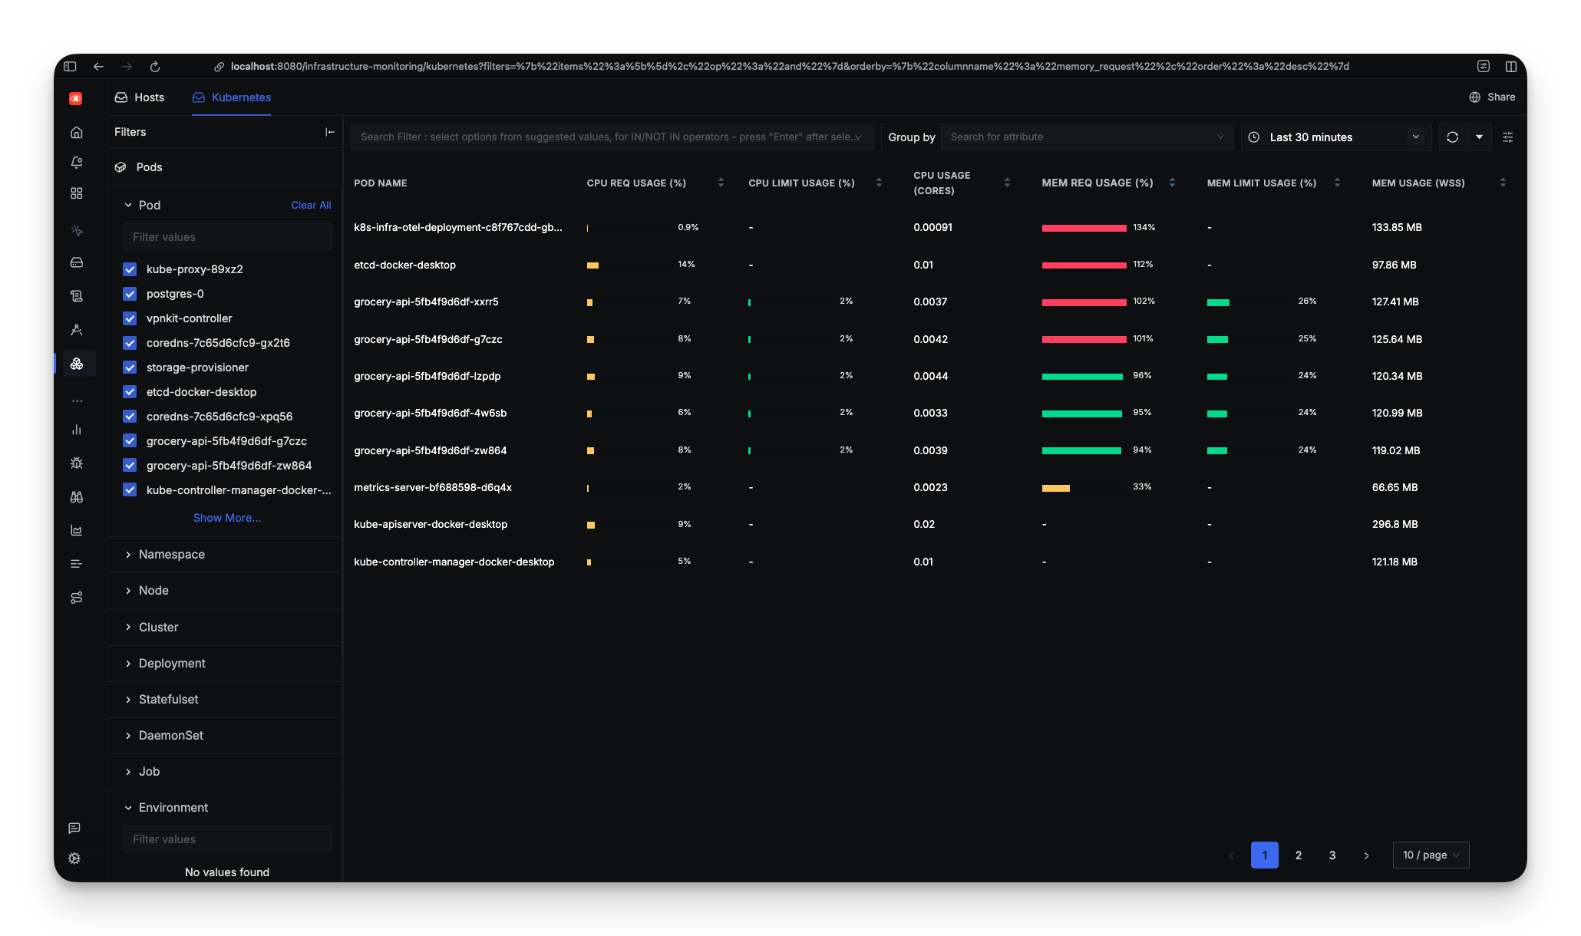Click the refresh icon near the time range
Image resolution: width=1581 pixels, height=936 pixels.
pos(1452,137)
